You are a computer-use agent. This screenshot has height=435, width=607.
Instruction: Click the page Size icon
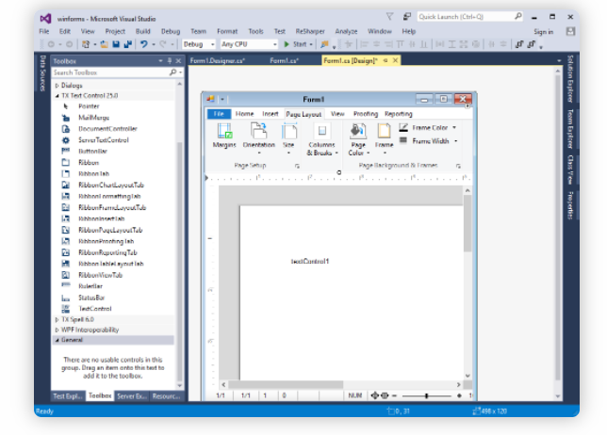[x=288, y=131]
